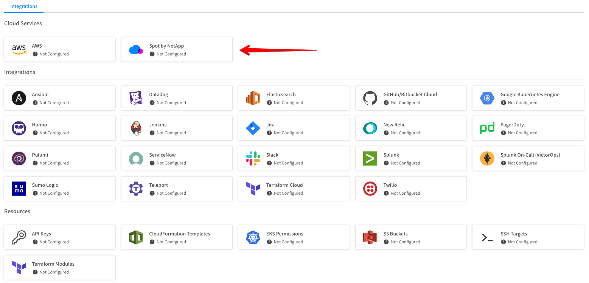Select the Ansible logo icon
Screen dimensions: 589x283
[x=19, y=98]
